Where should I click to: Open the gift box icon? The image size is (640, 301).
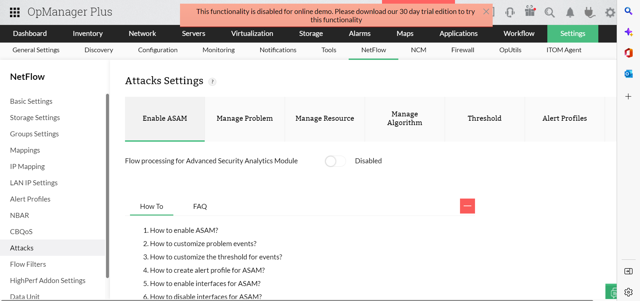tap(530, 11)
